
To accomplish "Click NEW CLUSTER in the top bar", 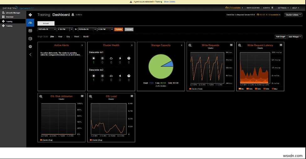I will tap(253, 8).
